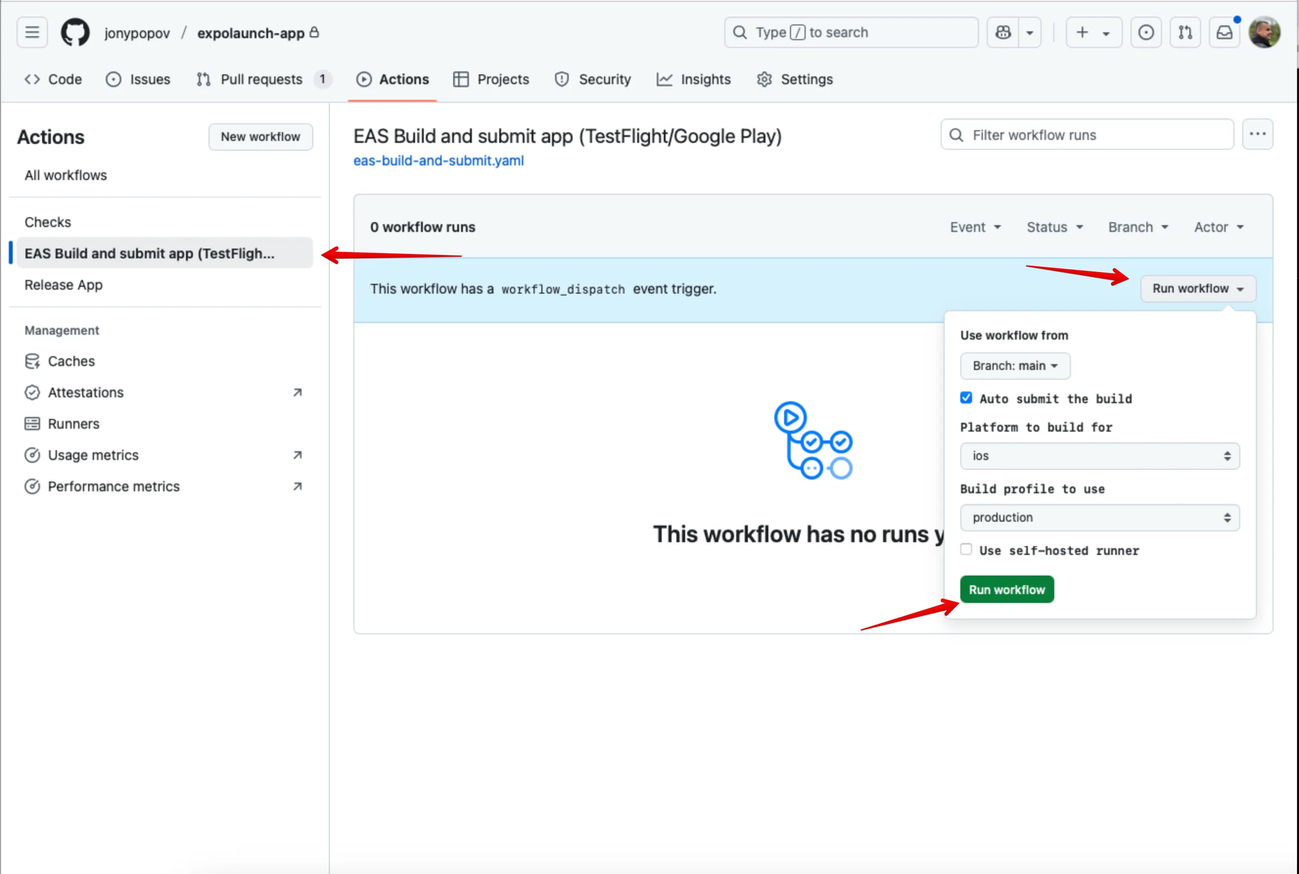1299x874 pixels.
Task: Open the notifications inbox
Action: [1224, 32]
